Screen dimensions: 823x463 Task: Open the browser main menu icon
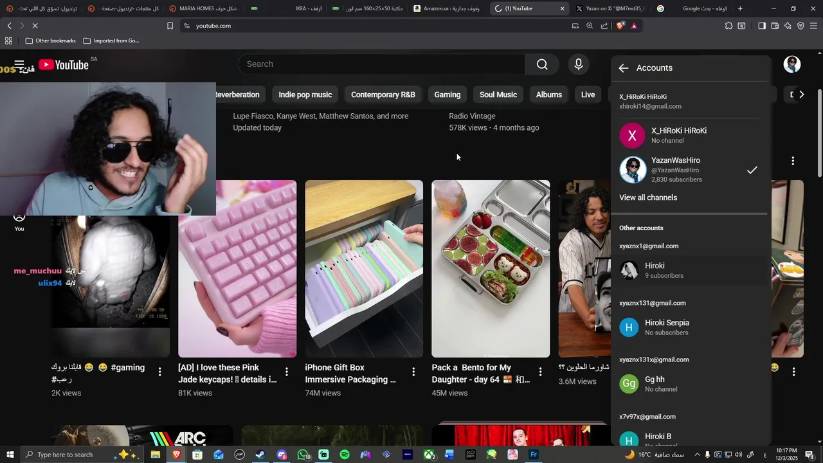[813, 26]
